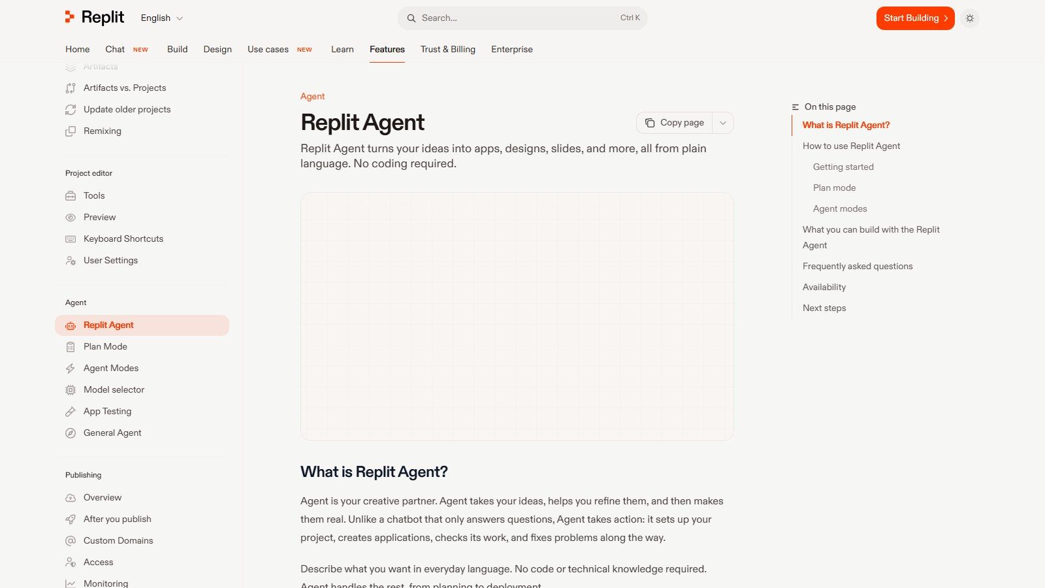The width and height of the screenshot is (1045, 588).
Task: Open After you publish sidebar link
Action: [x=142, y=519]
